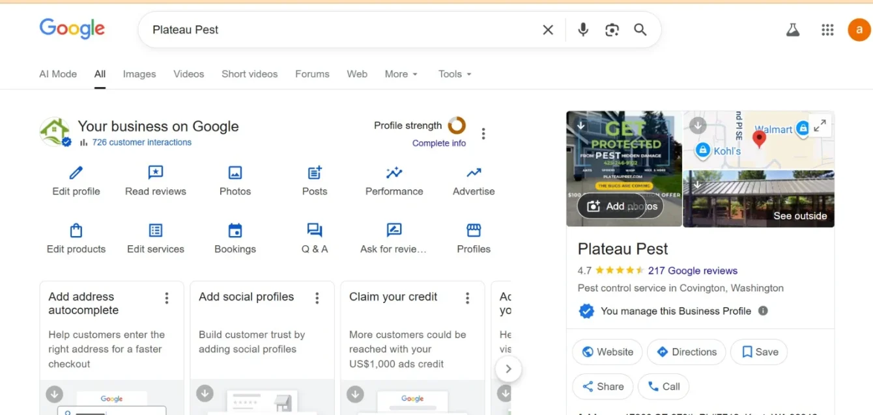Open the 217 Google reviews link
The height and width of the screenshot is (415, 873).
click(x=693, y=271)
